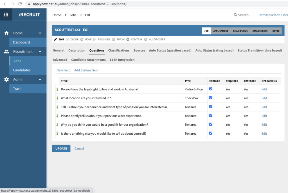Grab reorder handle for previous work experience question
This screenshot has height=193, width=288.
[57, 116]
